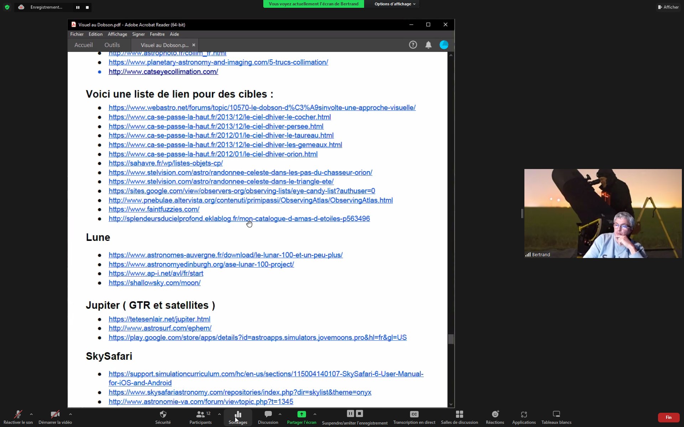This screenshot has height=427, width=684.
Task: Open the astronomes-auvergne lunar-100 link
Action: coord(226,255)
